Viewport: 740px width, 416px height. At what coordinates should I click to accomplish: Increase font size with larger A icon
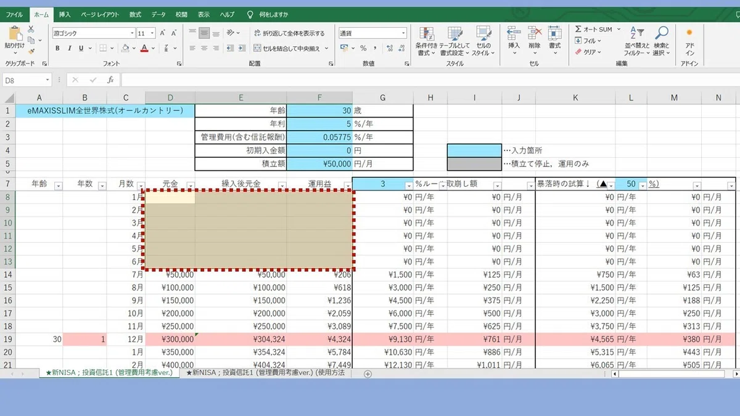click(x=162, y=33)
